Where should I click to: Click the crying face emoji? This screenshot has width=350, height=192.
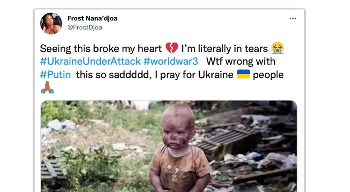[277, 48]
